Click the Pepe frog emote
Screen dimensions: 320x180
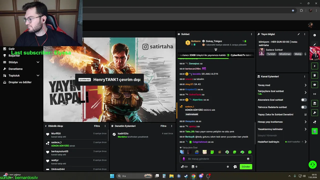(197, 152)
